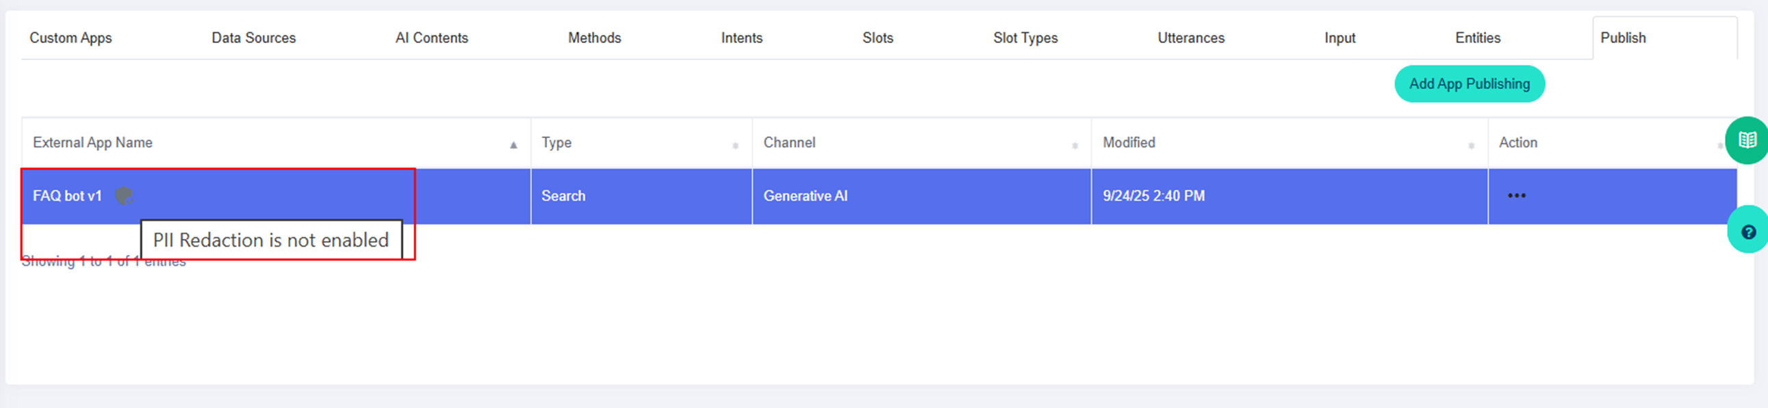Screen dimensions: 1768x408
Task: Click the Publish tab
Action: pos(1622,38)
